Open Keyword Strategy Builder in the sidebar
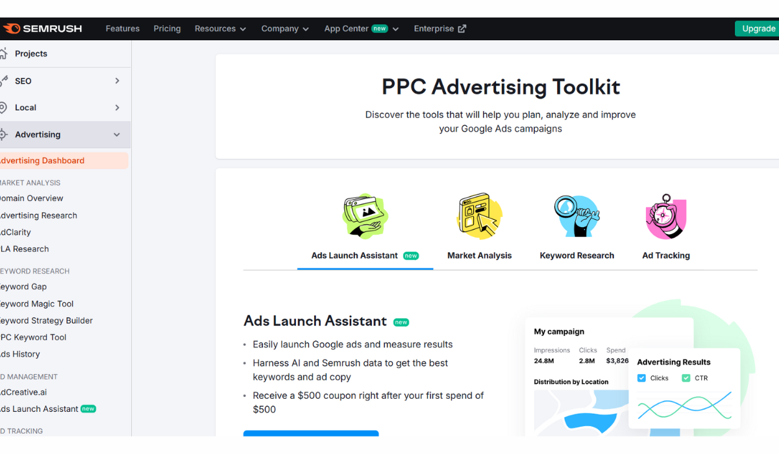779x454 pixels. 46,320
